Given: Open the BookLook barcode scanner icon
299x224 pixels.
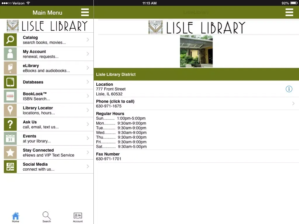Looking at the screenshot, I should [x=10, y=96].
